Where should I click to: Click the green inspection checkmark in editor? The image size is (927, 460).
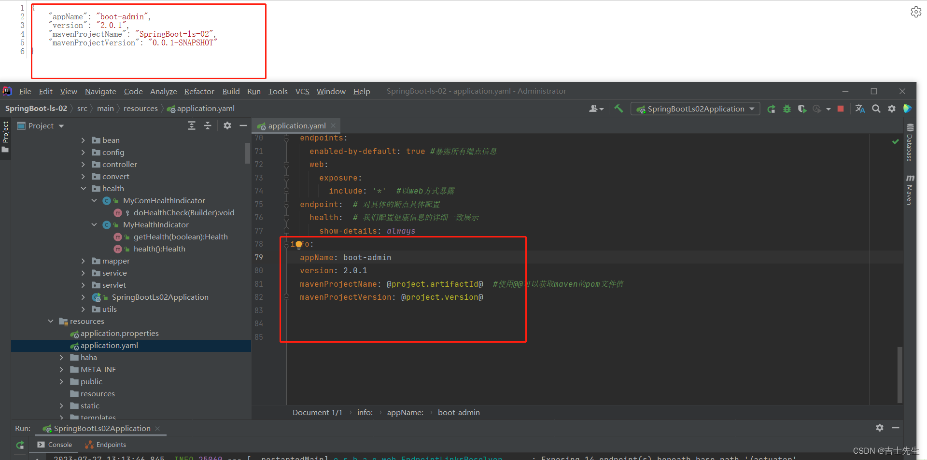pos(896,141)
